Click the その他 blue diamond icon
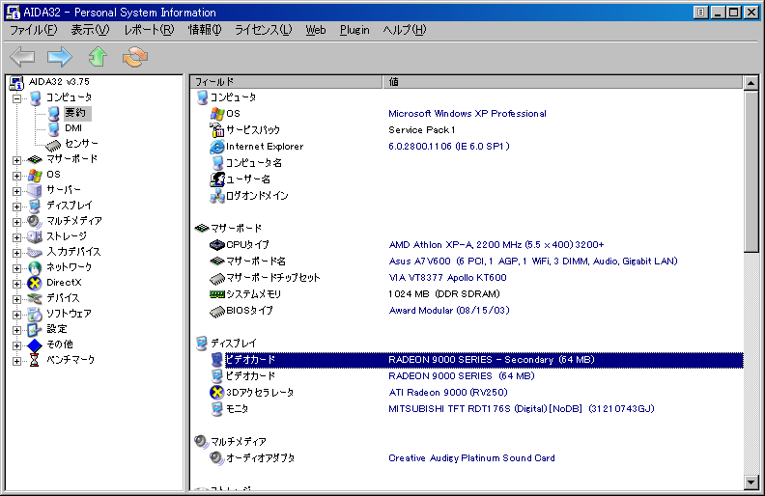This screenshot has height=496, width=765. coord(35,344)
